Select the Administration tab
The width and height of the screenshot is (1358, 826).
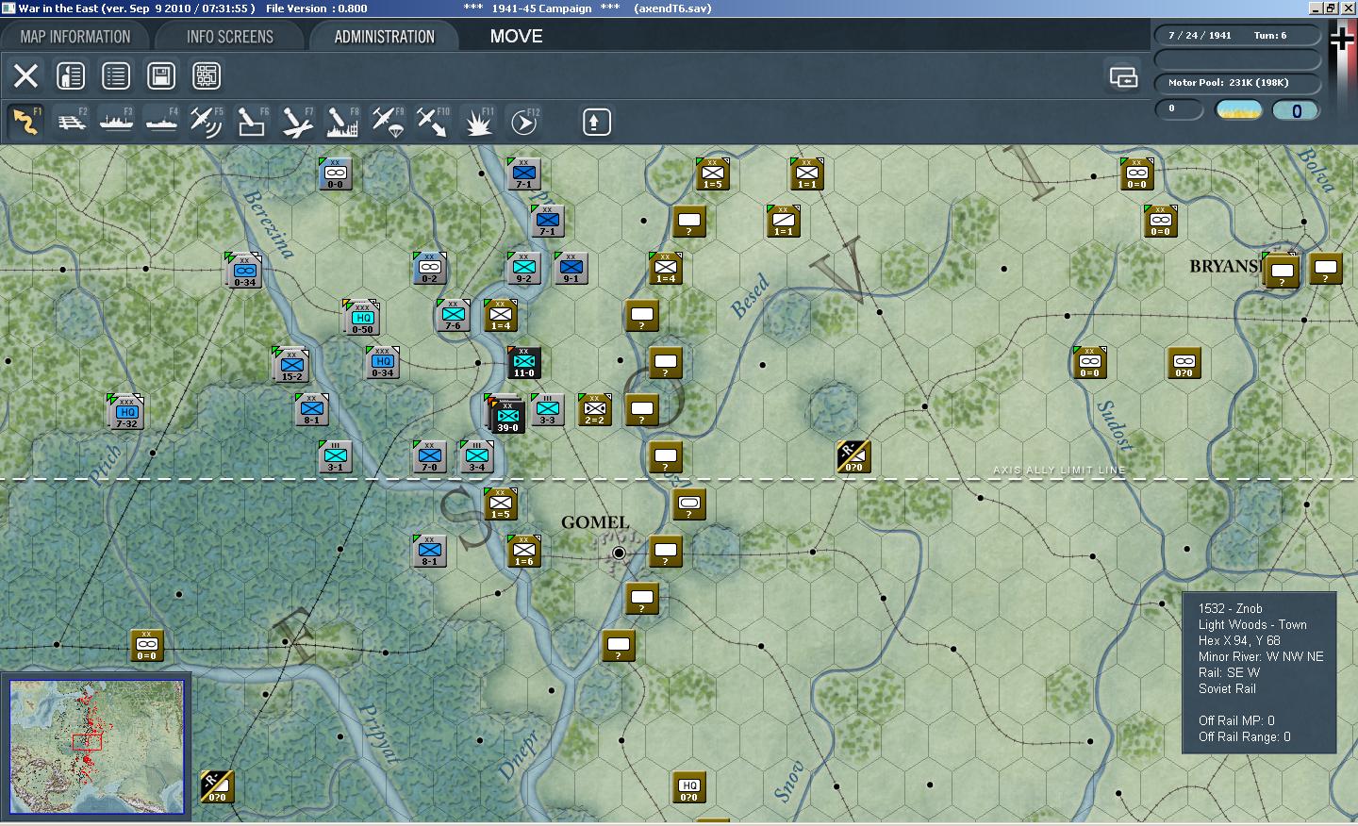point(384,37)
